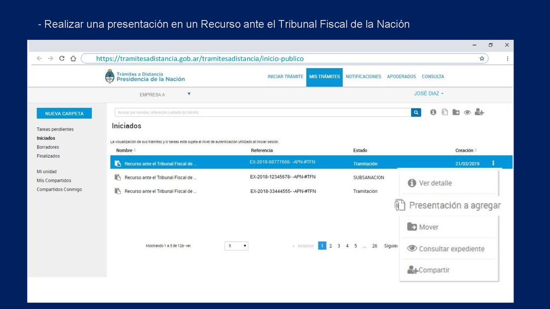Image resolution: width=550 pixels, height=309 pixels.
Task: Open the MIS TRÁMITES tab
Action: (324, 77)
